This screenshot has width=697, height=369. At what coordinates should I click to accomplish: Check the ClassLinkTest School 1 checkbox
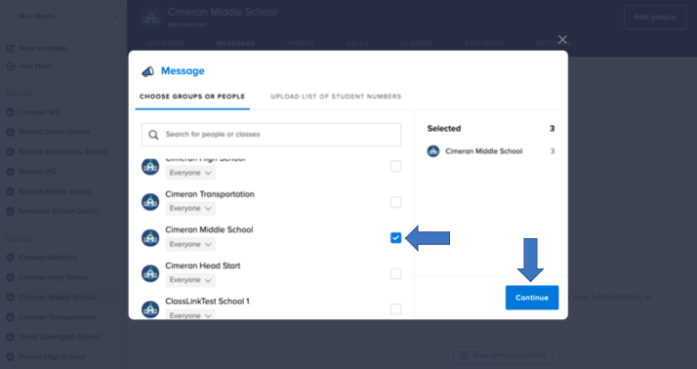pyautogui.click(x=395, y=309)
